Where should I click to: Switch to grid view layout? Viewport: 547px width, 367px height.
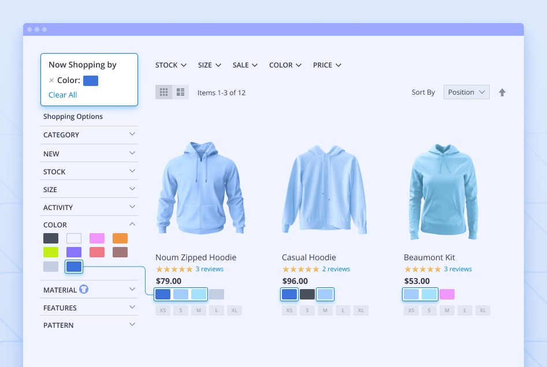pyautogui.click(x=163, y=92)
